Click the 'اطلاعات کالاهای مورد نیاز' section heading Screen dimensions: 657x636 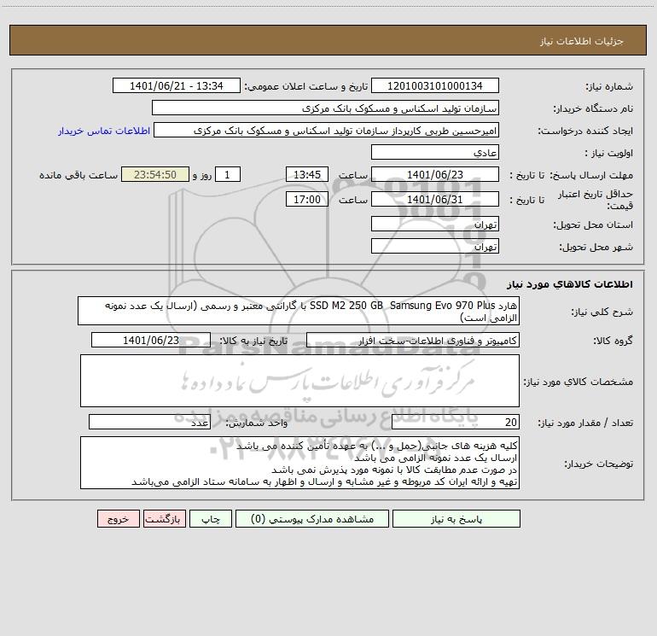(569, 283)
